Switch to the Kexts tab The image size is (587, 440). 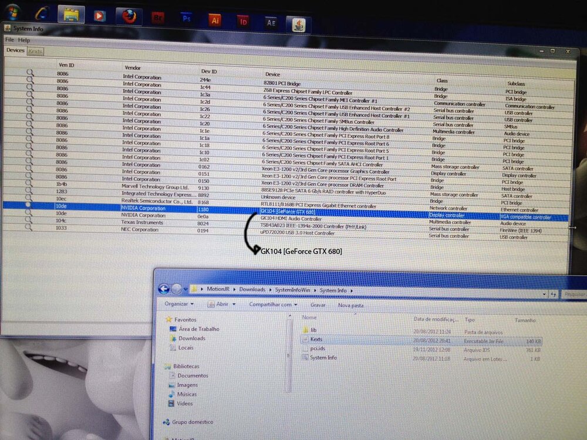point(35,51)
